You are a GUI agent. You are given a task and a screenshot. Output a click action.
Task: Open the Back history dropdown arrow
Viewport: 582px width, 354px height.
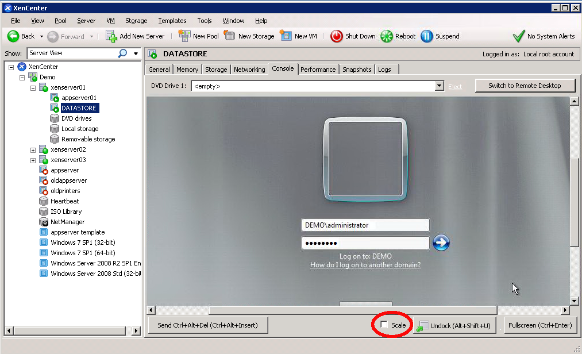click(41, 37)
